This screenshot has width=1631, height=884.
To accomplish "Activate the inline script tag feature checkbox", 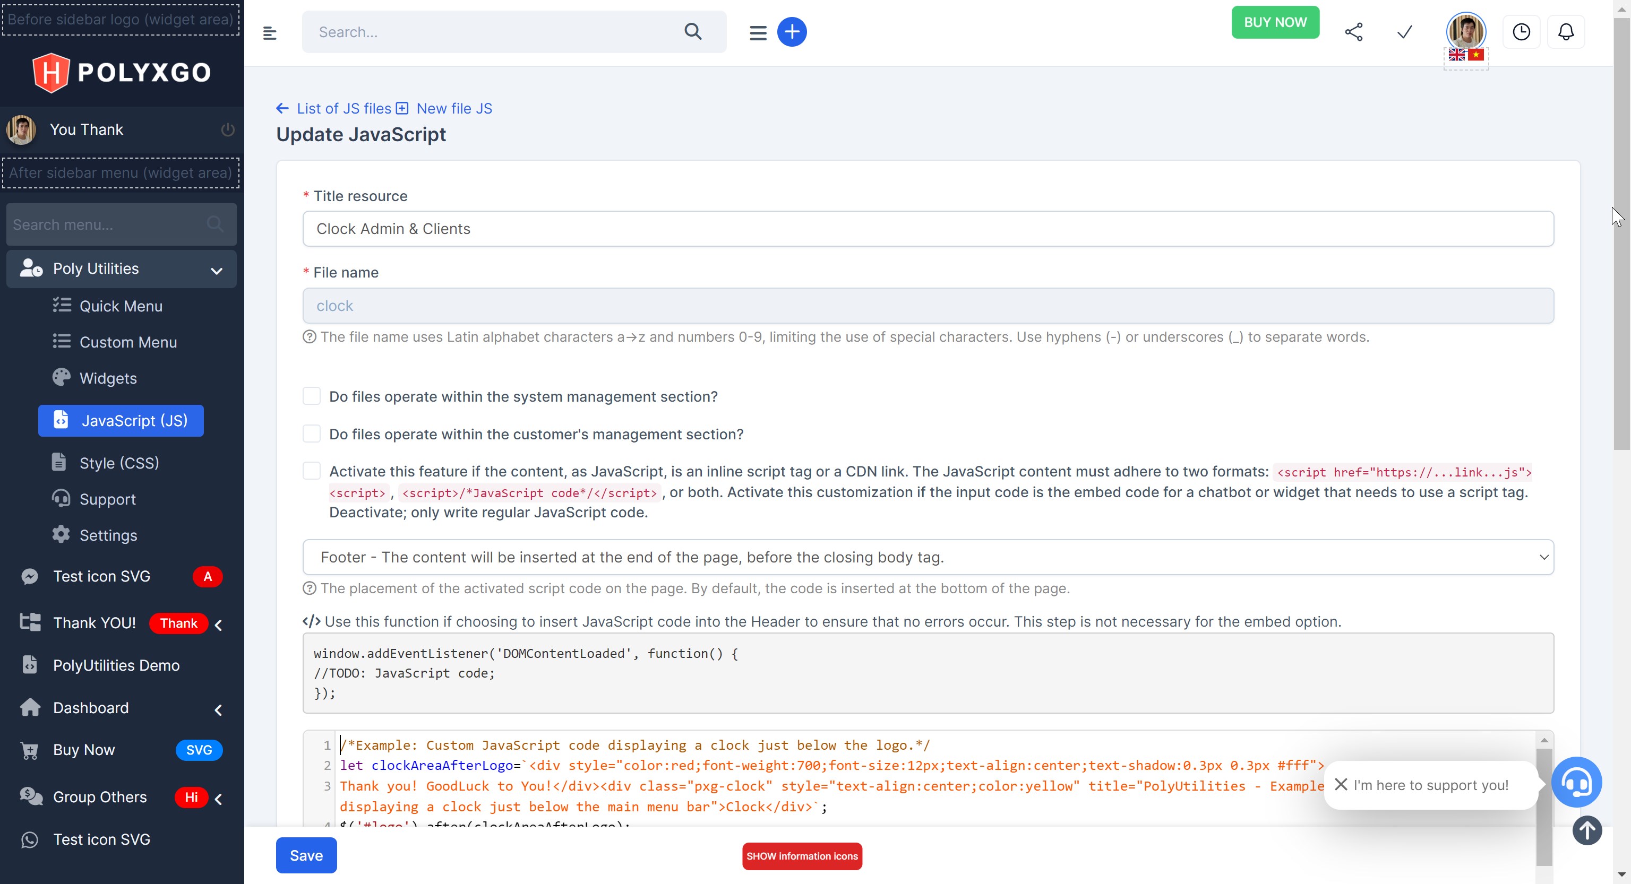I will [312, 470].
